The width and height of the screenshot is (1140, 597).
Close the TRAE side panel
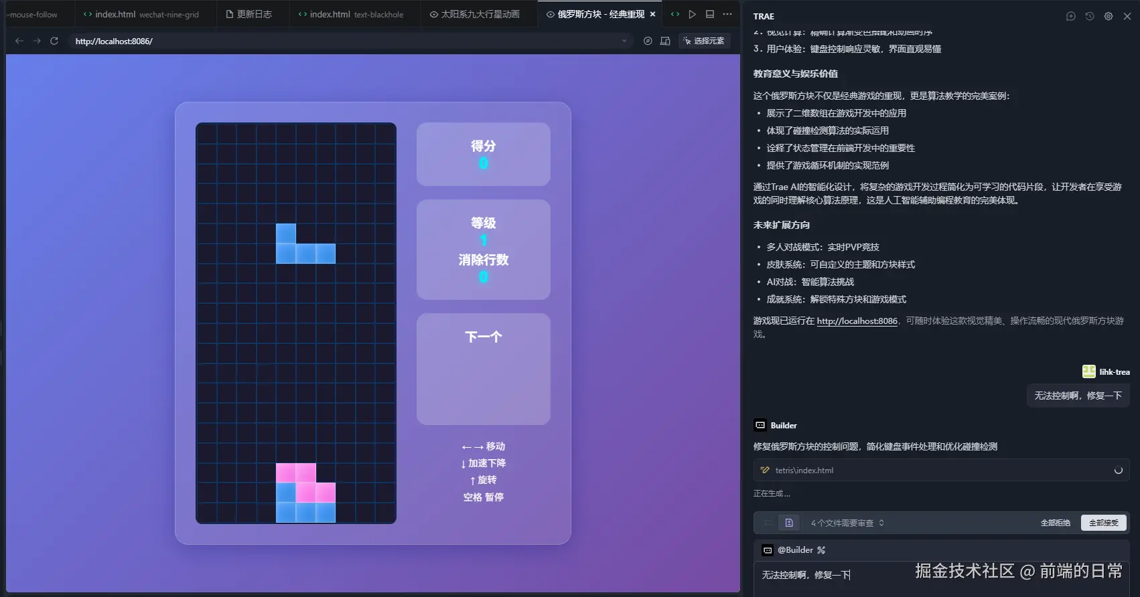pyautogui.click(x=1127, y=16)
